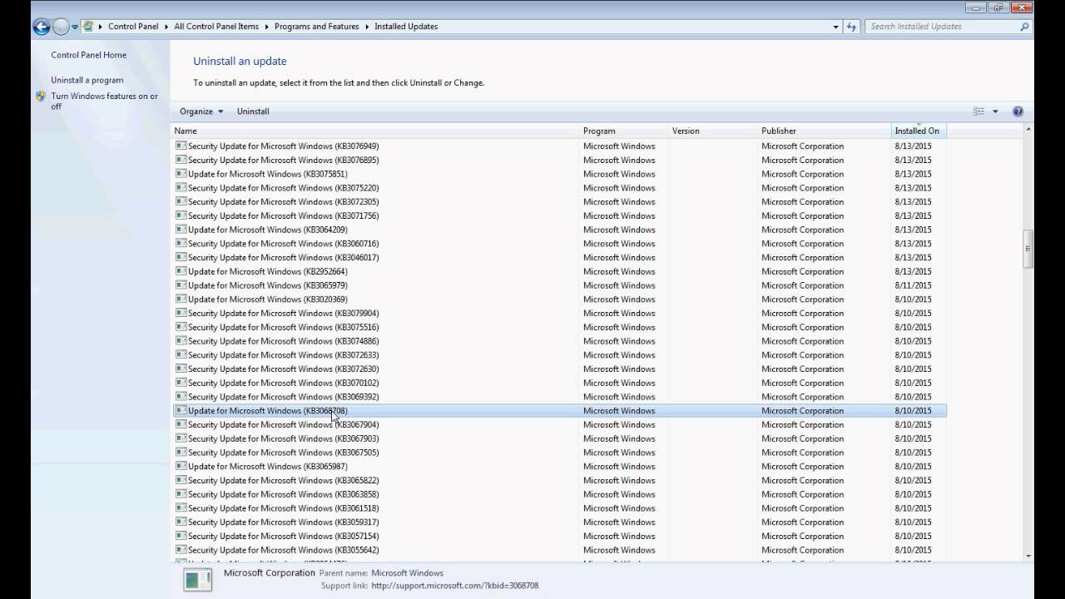Open Uninstall a program link
The height and width of the screenshot is (599, 1065).
pos(87,80)
